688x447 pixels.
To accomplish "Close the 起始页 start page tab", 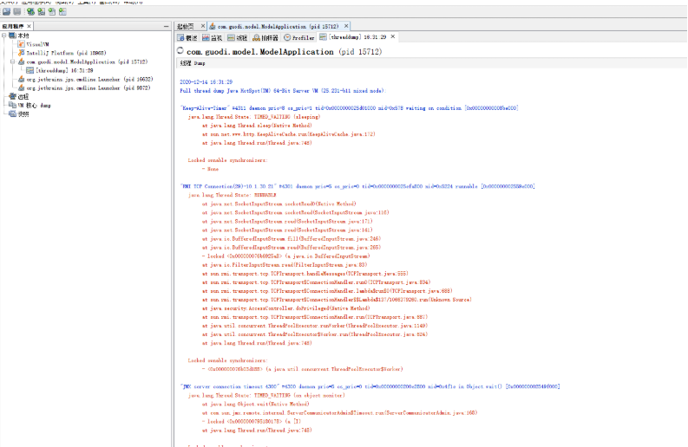I will click(x=203, y=26).
